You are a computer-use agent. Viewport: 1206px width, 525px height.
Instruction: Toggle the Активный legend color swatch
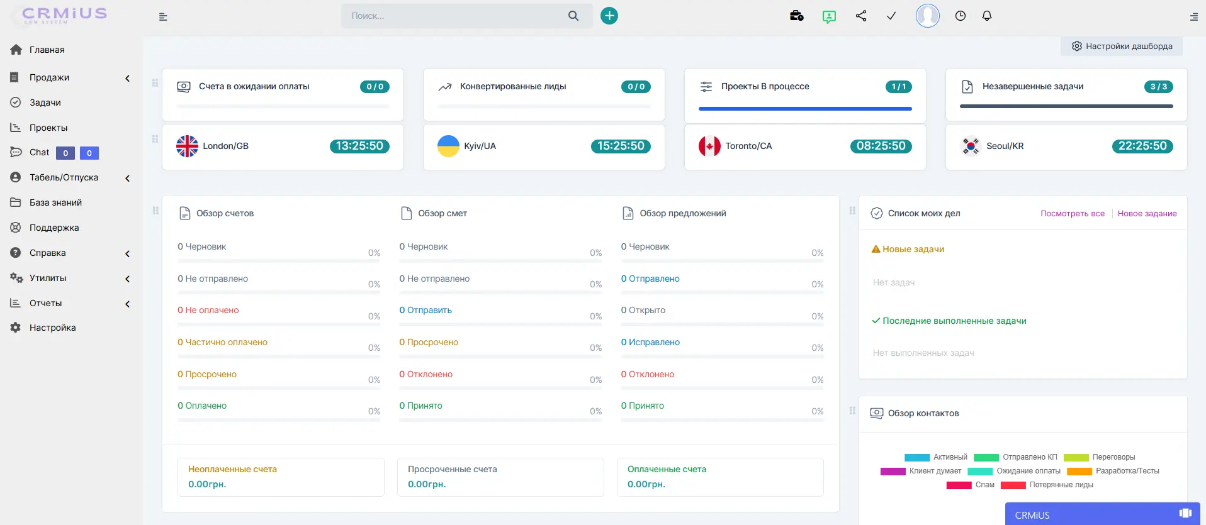point(917,458)
